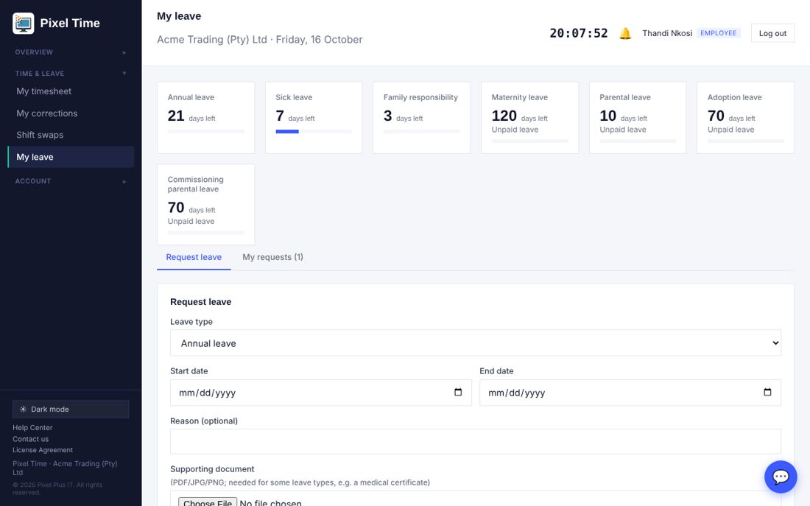The width and height of the screenshot is (810, 506).
Task: Click the EMPLOYEE role badge
Action: coord(719,33)
